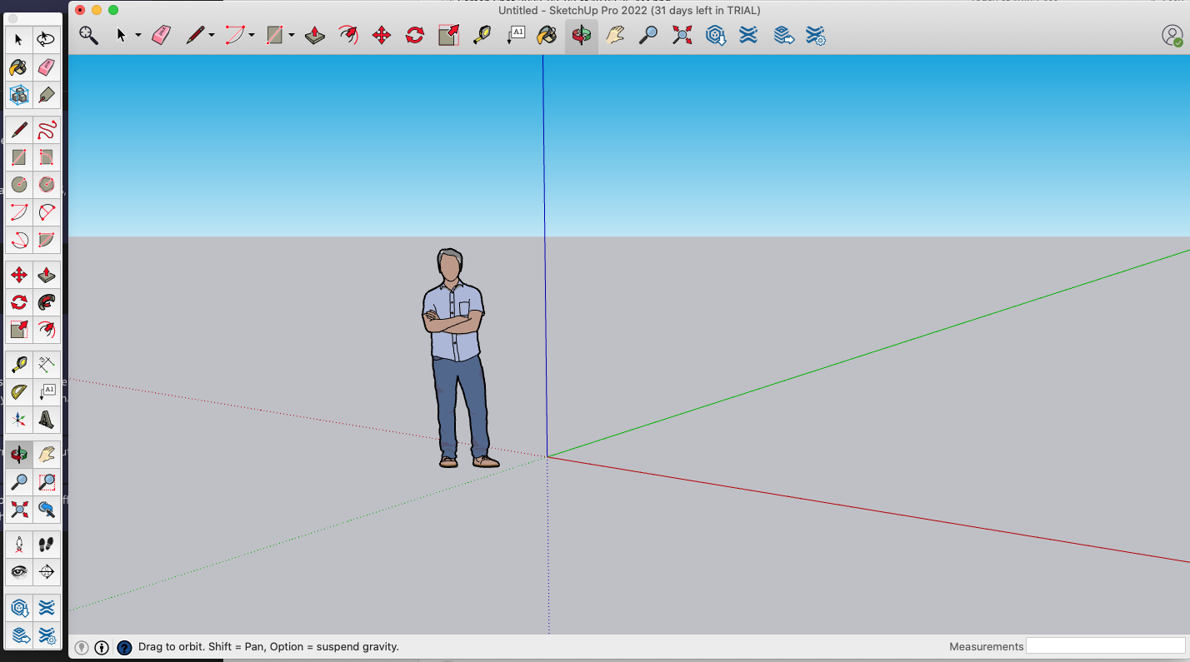Select the Lasso Select tool in the tool palette
Viewport: 1190px width, 662px height.
(x=47, y=39)
